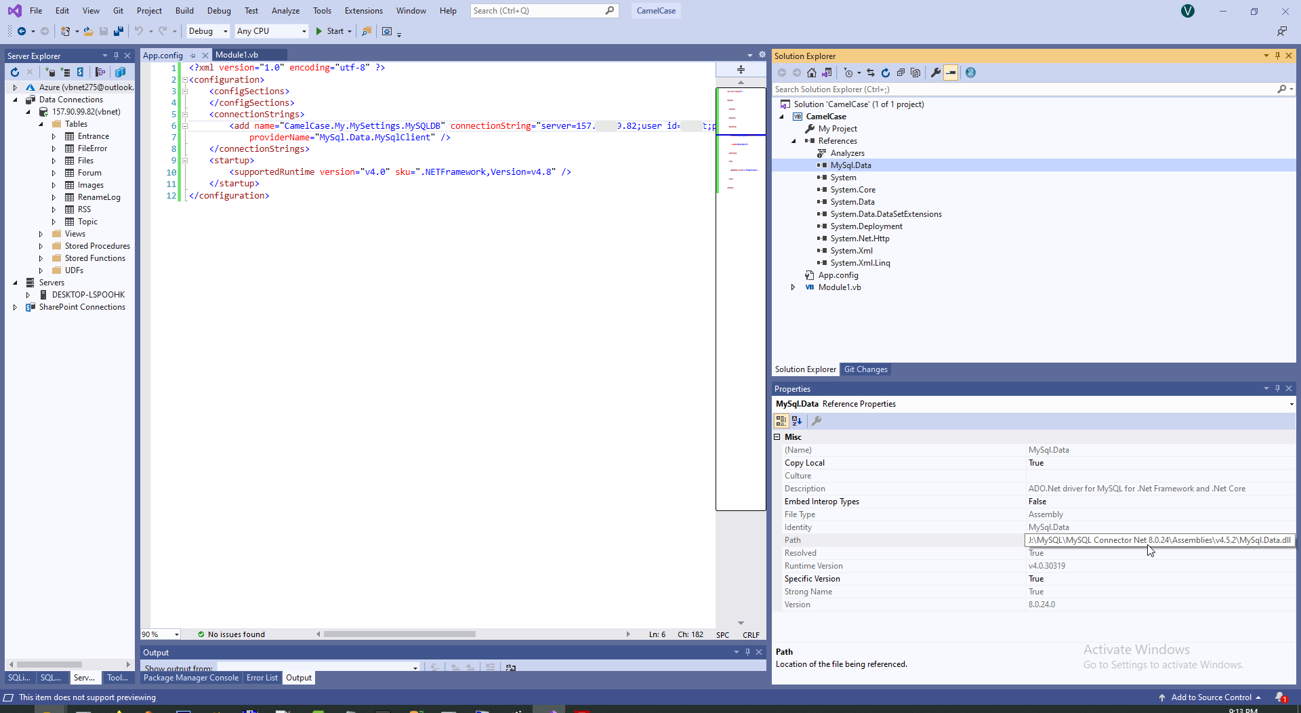
Task: Click the Azure services cylinder icon in Server Explorer
Action: click(x=120, y=72)
